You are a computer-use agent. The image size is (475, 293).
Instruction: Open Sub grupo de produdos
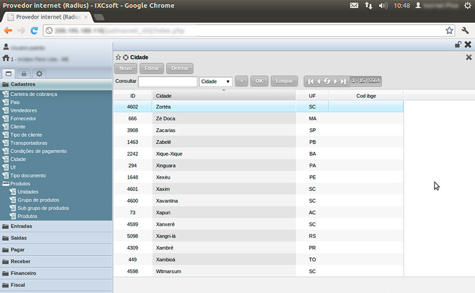43,208
